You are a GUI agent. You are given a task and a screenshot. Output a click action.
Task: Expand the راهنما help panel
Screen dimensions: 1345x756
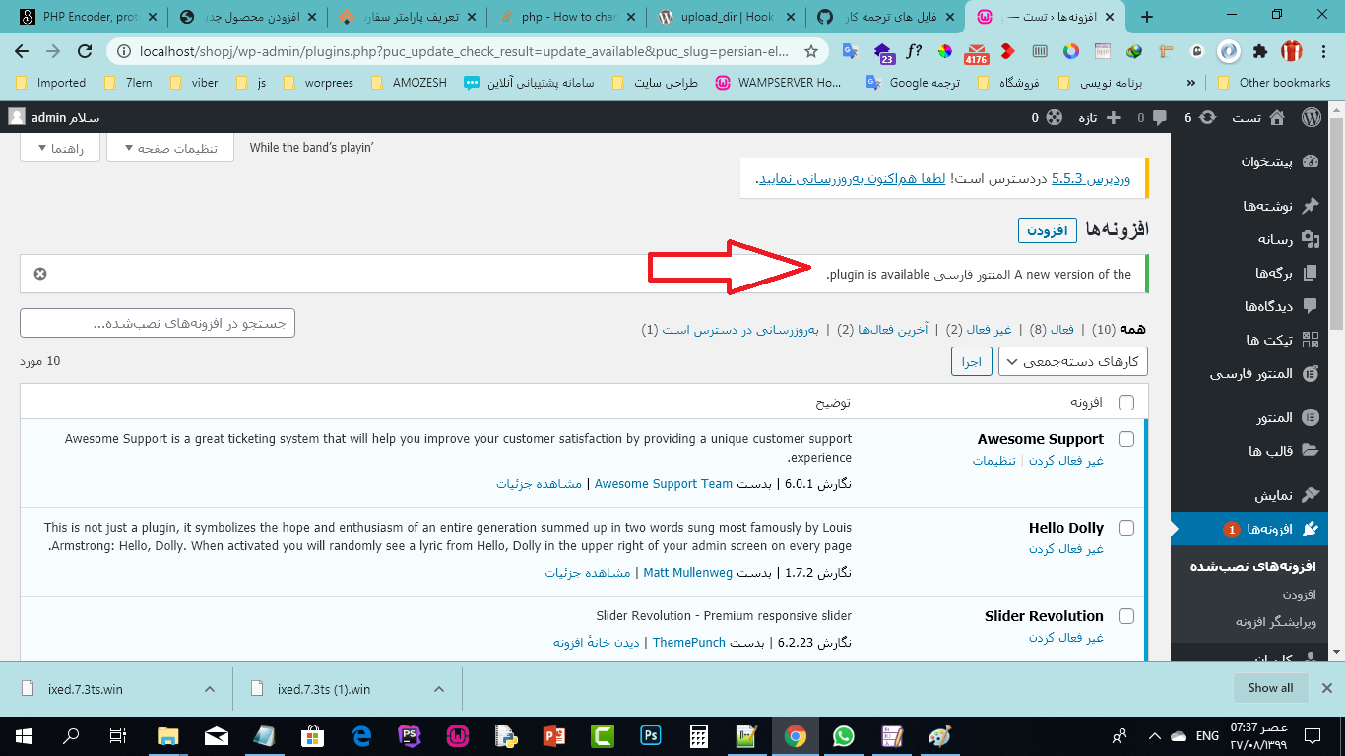click(x=59, y=148)
